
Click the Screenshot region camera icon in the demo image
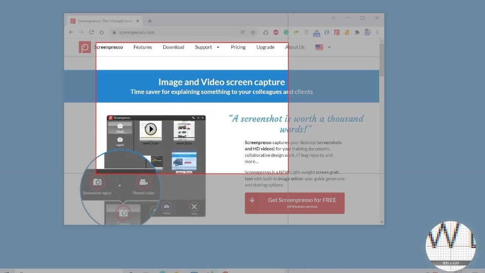97,182
